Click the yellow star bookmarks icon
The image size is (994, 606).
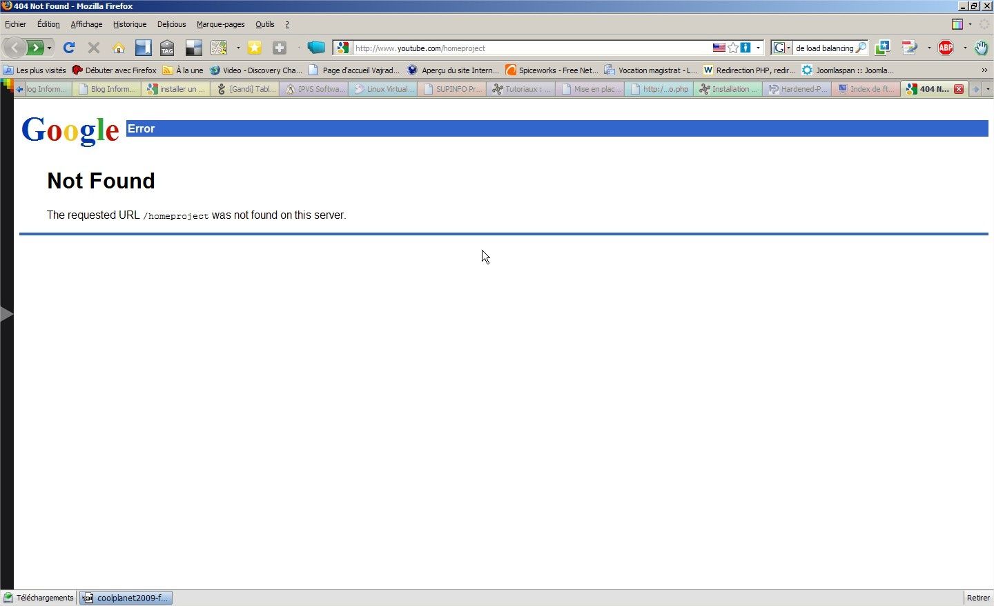[x=255, y=48]
